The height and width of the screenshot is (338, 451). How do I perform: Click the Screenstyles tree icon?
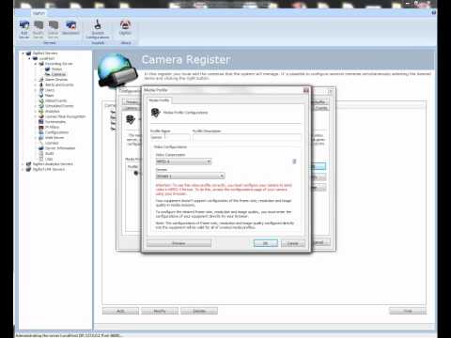point(41,122)
